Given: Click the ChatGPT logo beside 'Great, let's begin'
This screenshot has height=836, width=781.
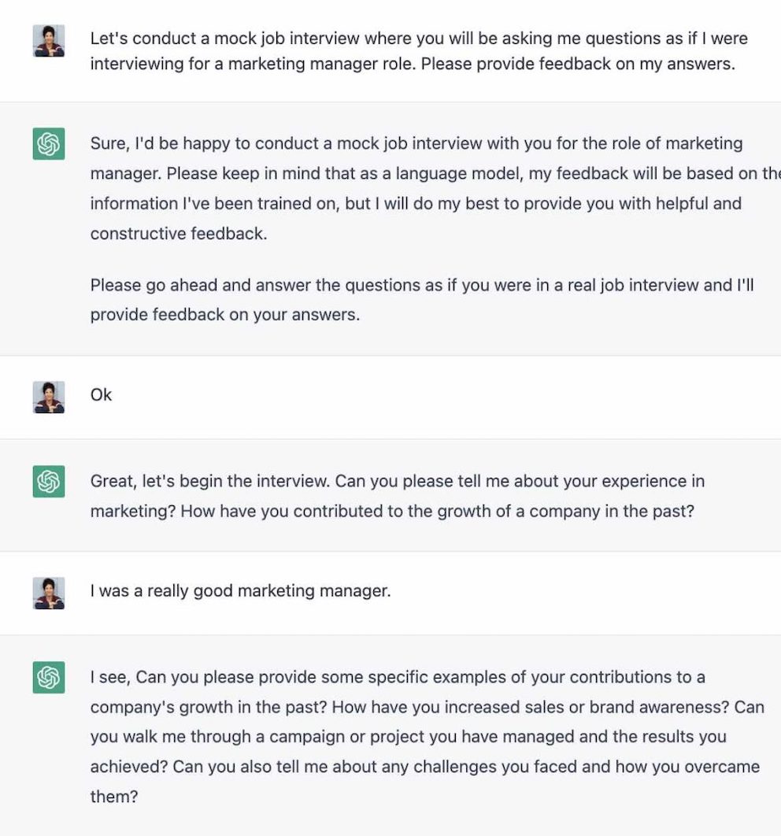Looking at the screenshot, I should 49,482.
